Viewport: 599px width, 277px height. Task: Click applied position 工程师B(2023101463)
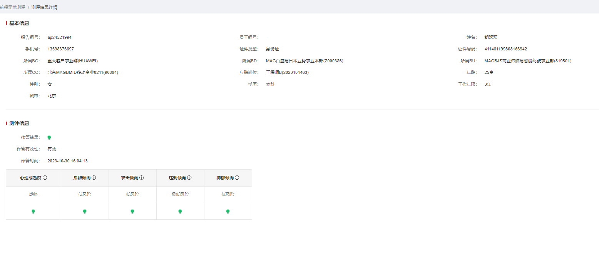click(x=287, y=72)
